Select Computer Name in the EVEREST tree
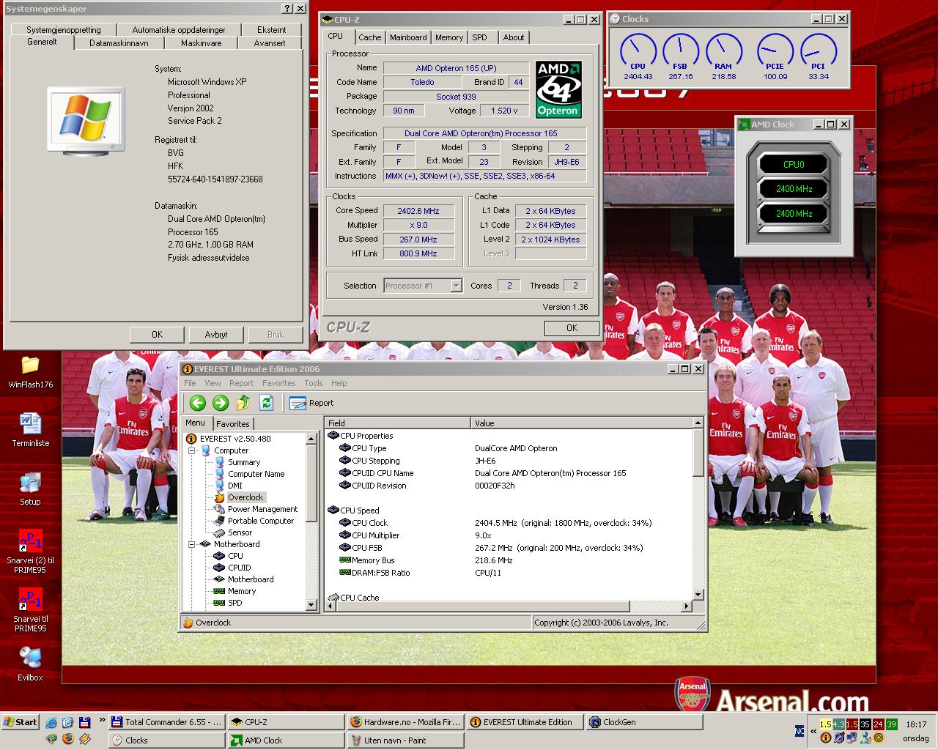Screen dimensions: 938x750 coord(256,474)
